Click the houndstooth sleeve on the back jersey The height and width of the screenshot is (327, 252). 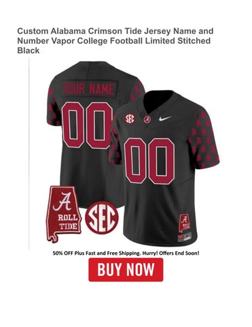pos(54,107)
